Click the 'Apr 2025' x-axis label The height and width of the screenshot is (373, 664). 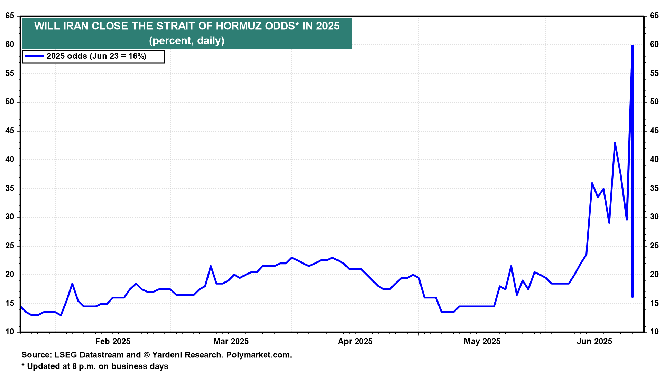point(355,342)
